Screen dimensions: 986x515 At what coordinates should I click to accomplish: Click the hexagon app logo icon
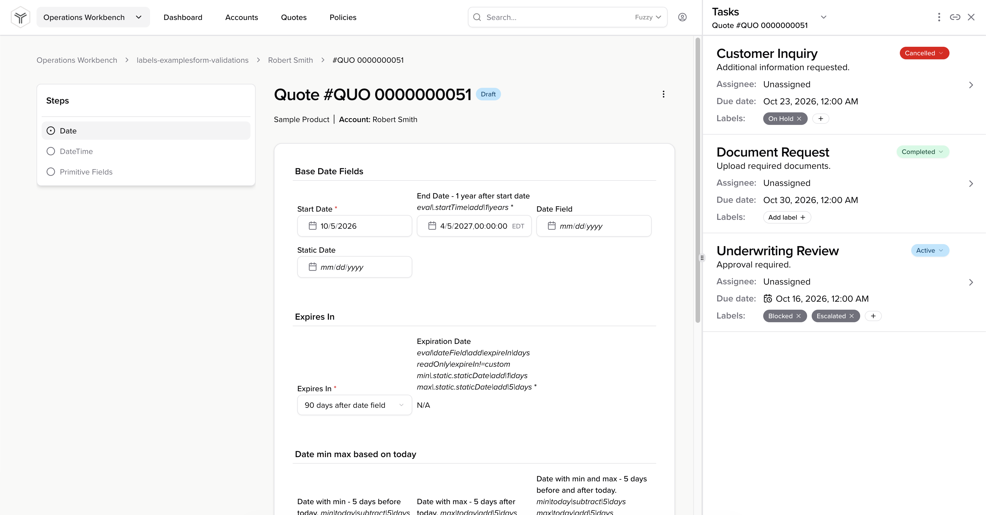pyautogui.click(x=20, y=17)
